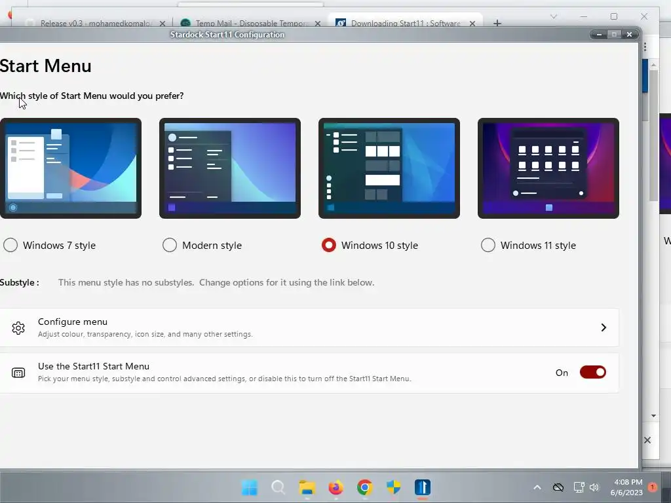
Task: Open the browser three-dot menu
Action: pyautogui.click(x=645, y=47)
